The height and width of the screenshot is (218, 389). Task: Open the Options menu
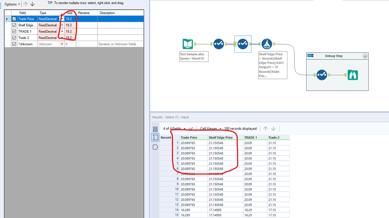[12, 4]
